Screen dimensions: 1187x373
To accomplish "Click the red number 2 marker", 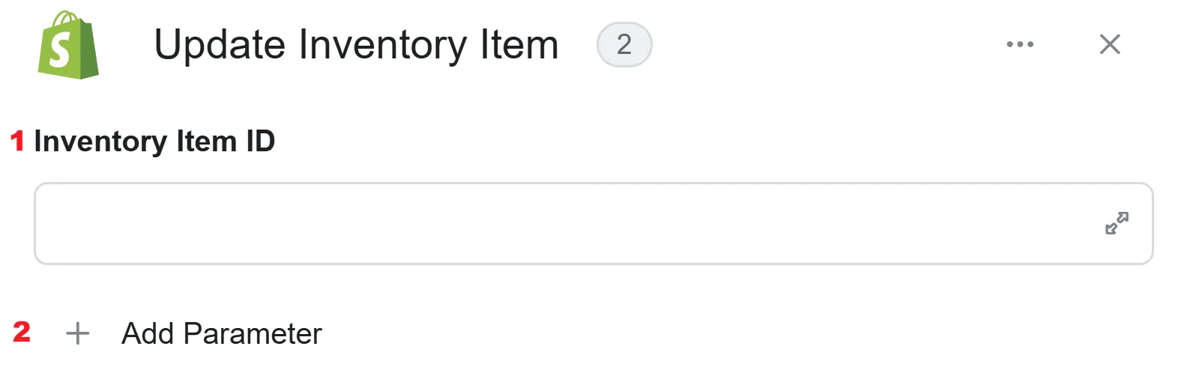I will coord(22,332).
